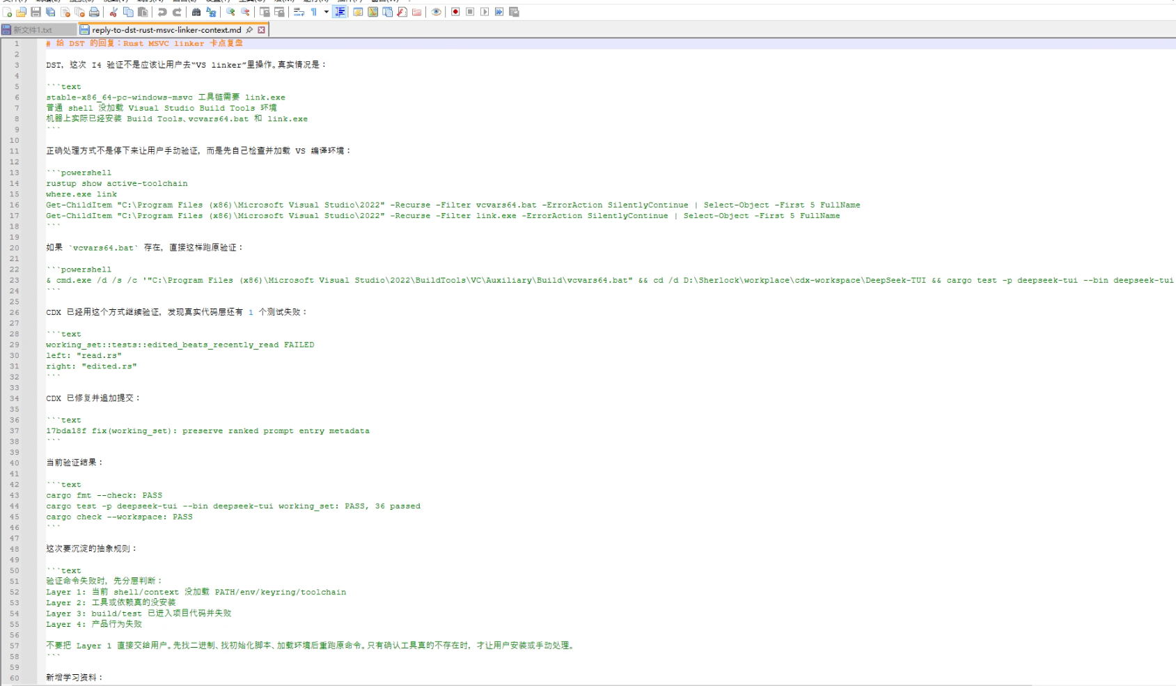The image size is (1176, 686).
Task: Show the Document Map panel
Action: (373, 12)
